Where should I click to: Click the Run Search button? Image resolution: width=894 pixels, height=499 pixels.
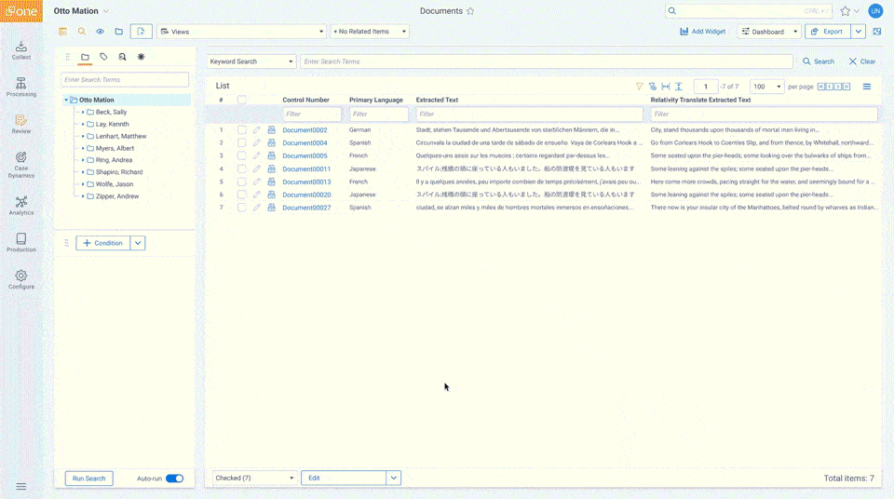pos(88,479)
